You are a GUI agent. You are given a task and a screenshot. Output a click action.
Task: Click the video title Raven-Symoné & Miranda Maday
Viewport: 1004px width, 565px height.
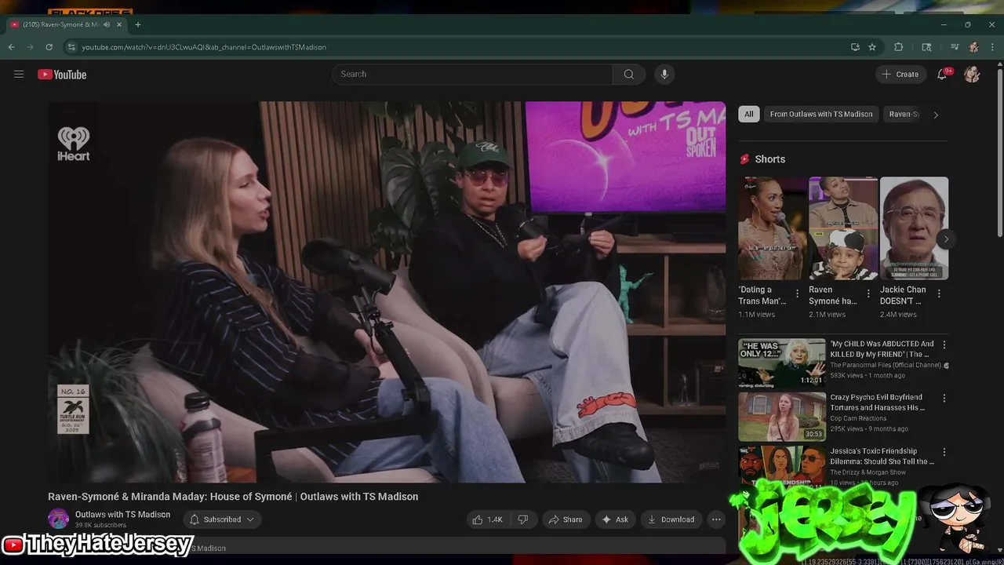(233, 497)
